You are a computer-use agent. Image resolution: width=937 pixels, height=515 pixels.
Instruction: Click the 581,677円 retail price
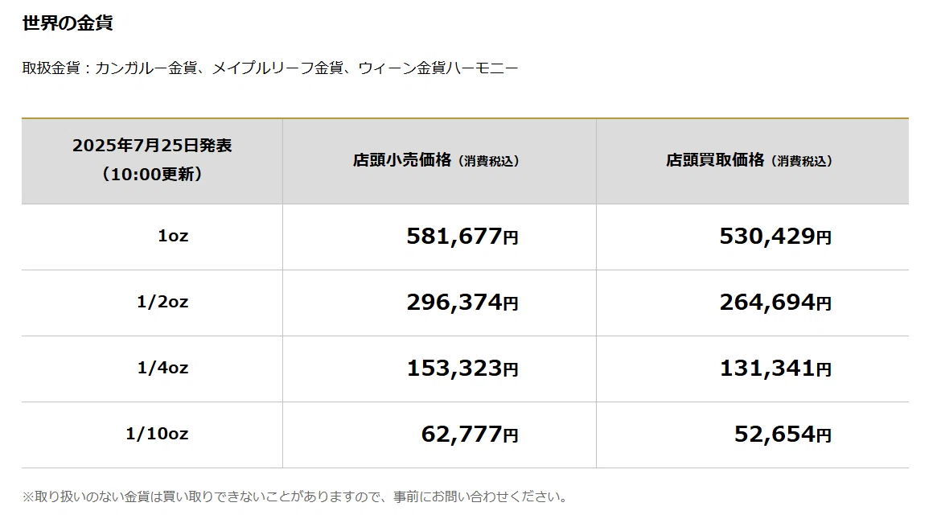(462, 237)
